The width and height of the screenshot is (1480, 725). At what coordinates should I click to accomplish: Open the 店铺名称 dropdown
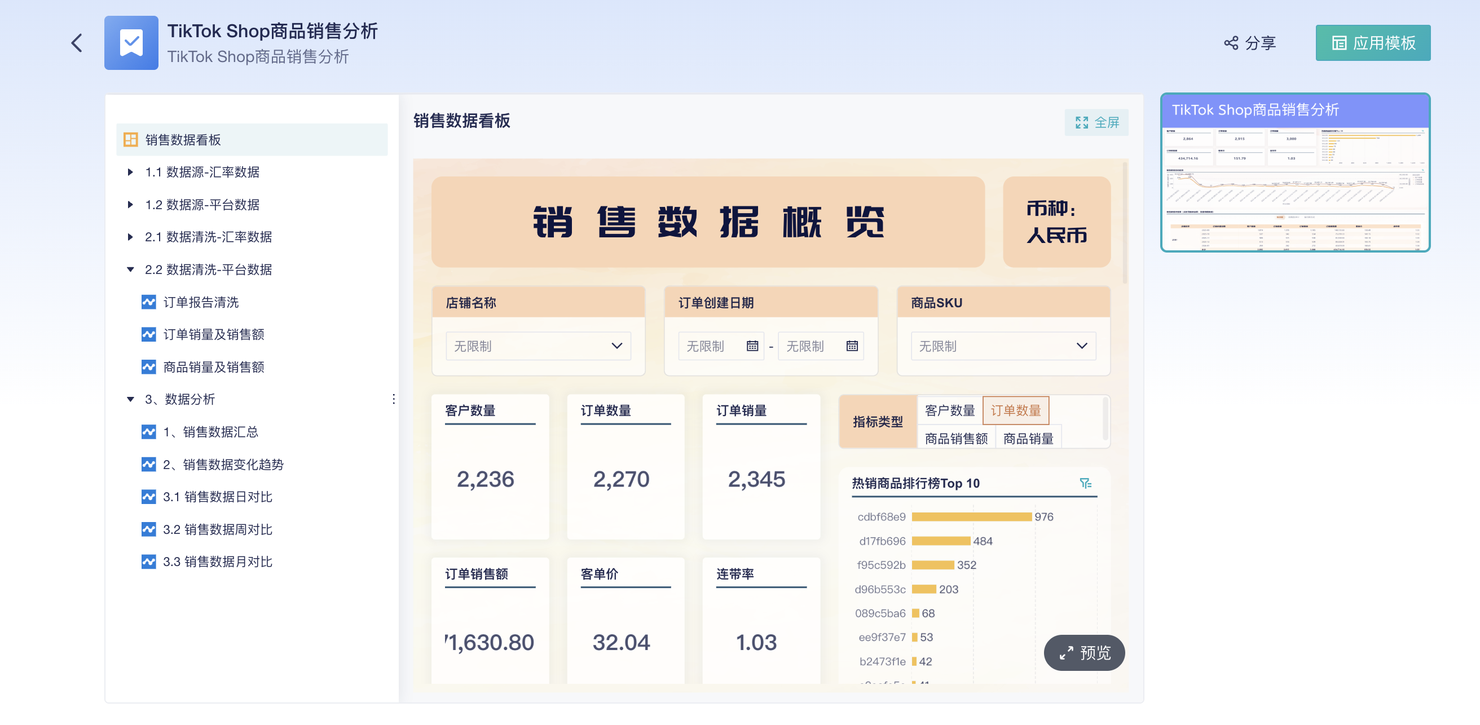tap(538, 346)
